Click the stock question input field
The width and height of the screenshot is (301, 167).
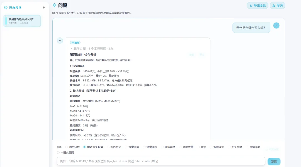coord(161,161)
